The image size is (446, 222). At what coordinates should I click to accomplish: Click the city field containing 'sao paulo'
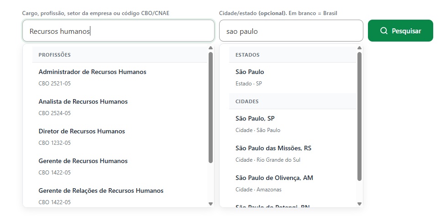[x=291, y=31]
